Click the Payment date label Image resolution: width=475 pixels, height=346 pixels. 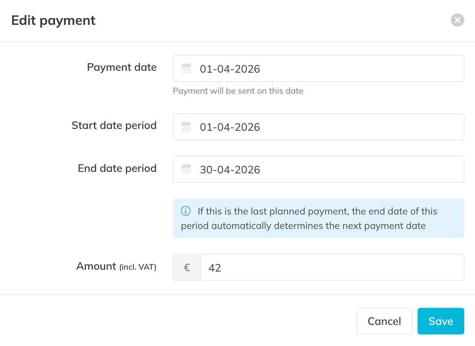coord(122,67)
